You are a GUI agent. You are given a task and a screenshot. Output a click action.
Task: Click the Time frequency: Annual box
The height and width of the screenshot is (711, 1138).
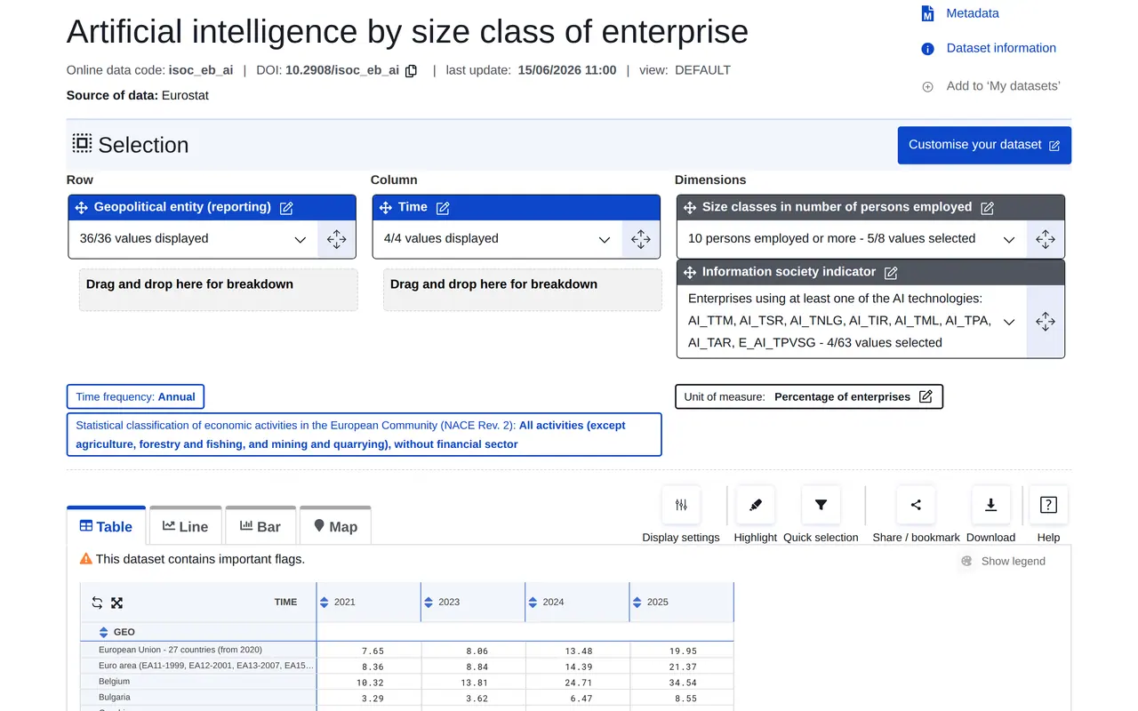pos(135,397)
